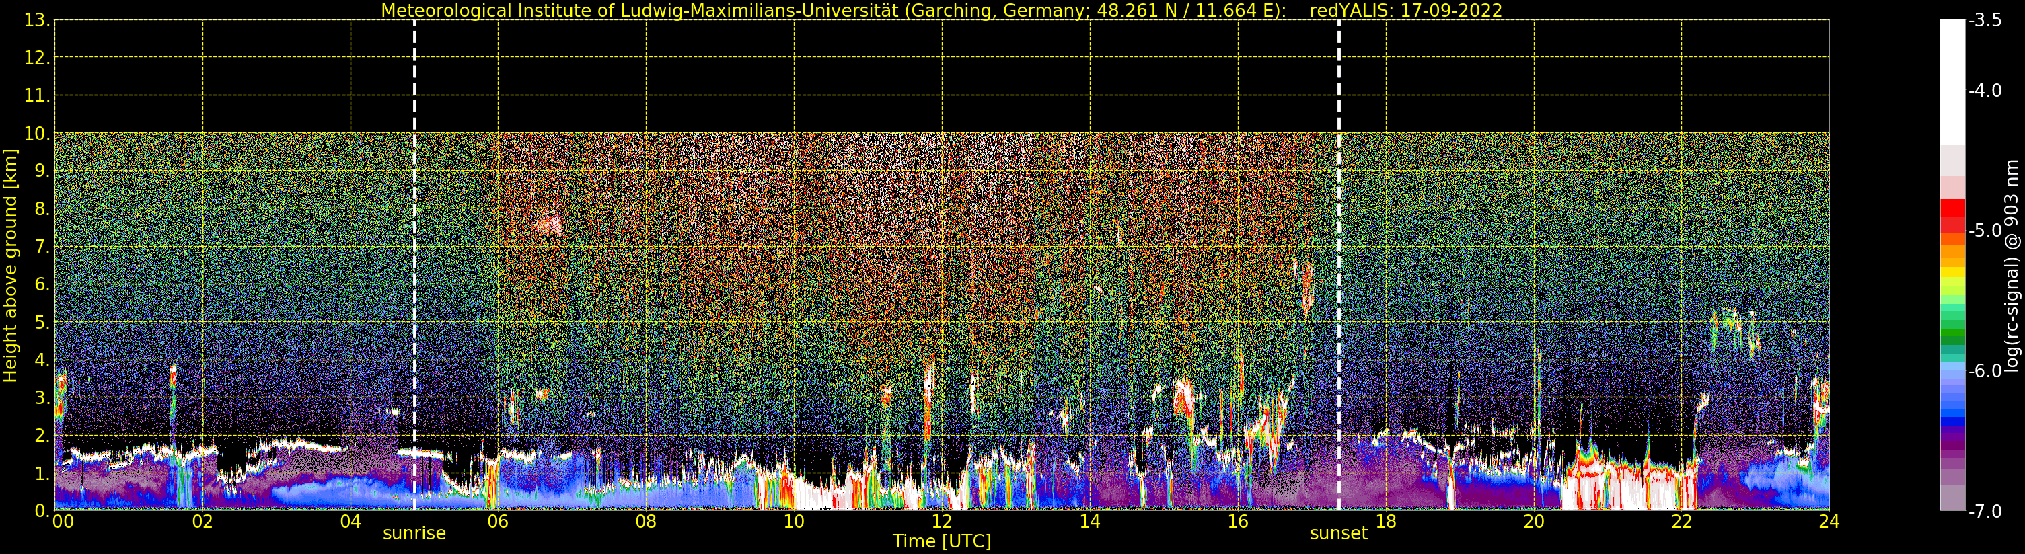This screenshot has height=554, width=2025.
Task: Click the '04' tick on the time axis
Action: 351,522
